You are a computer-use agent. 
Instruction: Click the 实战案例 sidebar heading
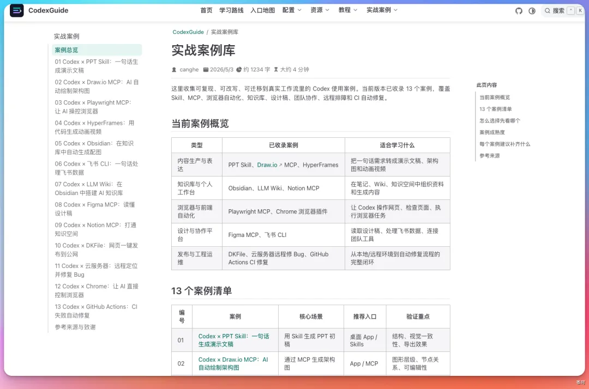tap(67, 37)
